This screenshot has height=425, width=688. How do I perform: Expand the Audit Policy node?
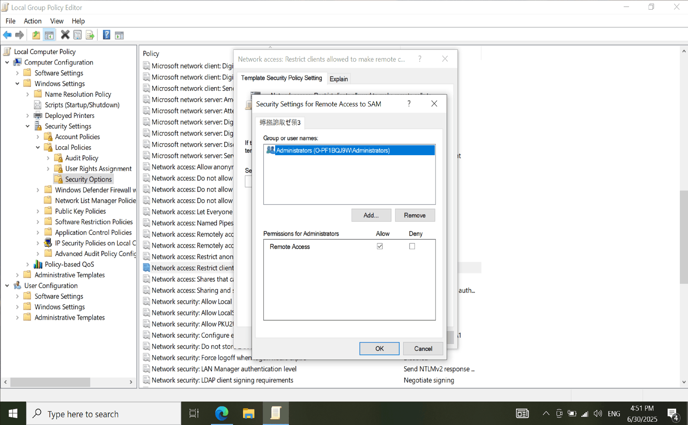tap(48, 158)
